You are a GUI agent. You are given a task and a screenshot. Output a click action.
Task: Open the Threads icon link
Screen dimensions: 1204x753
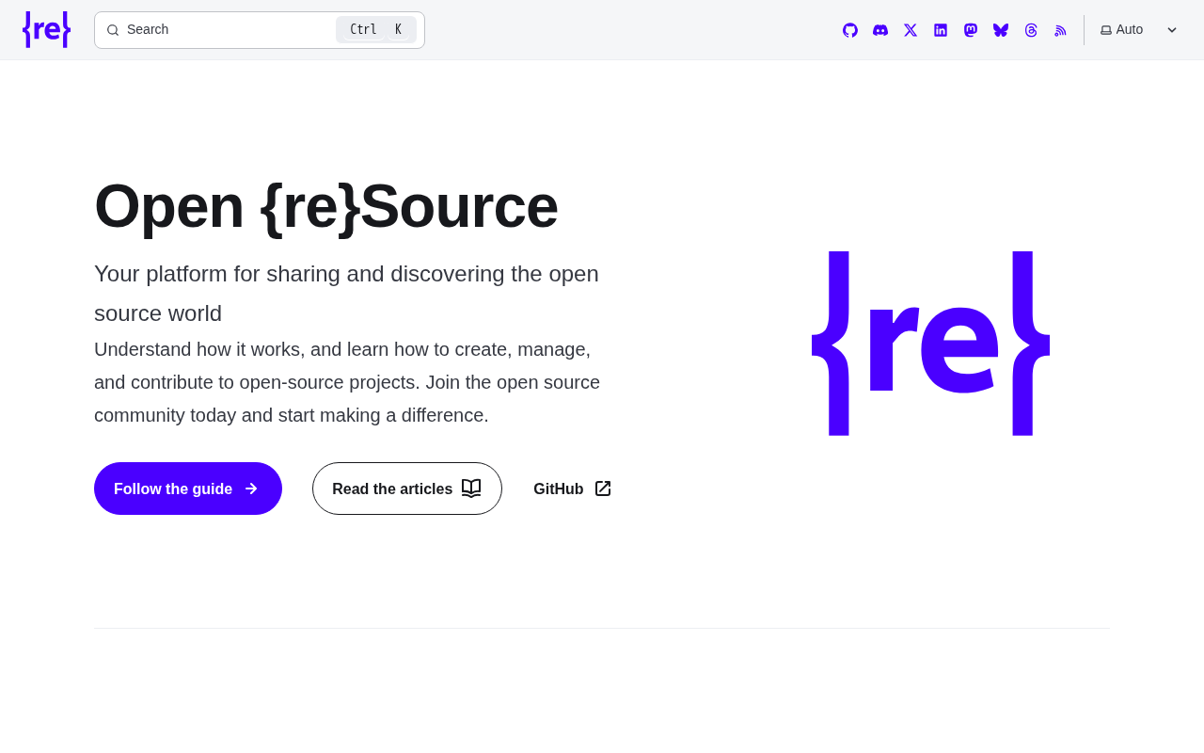(1031, 30)
